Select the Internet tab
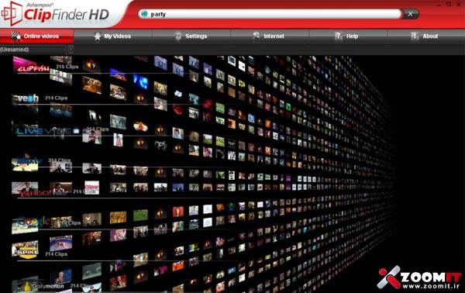 [x=269, y=36]
